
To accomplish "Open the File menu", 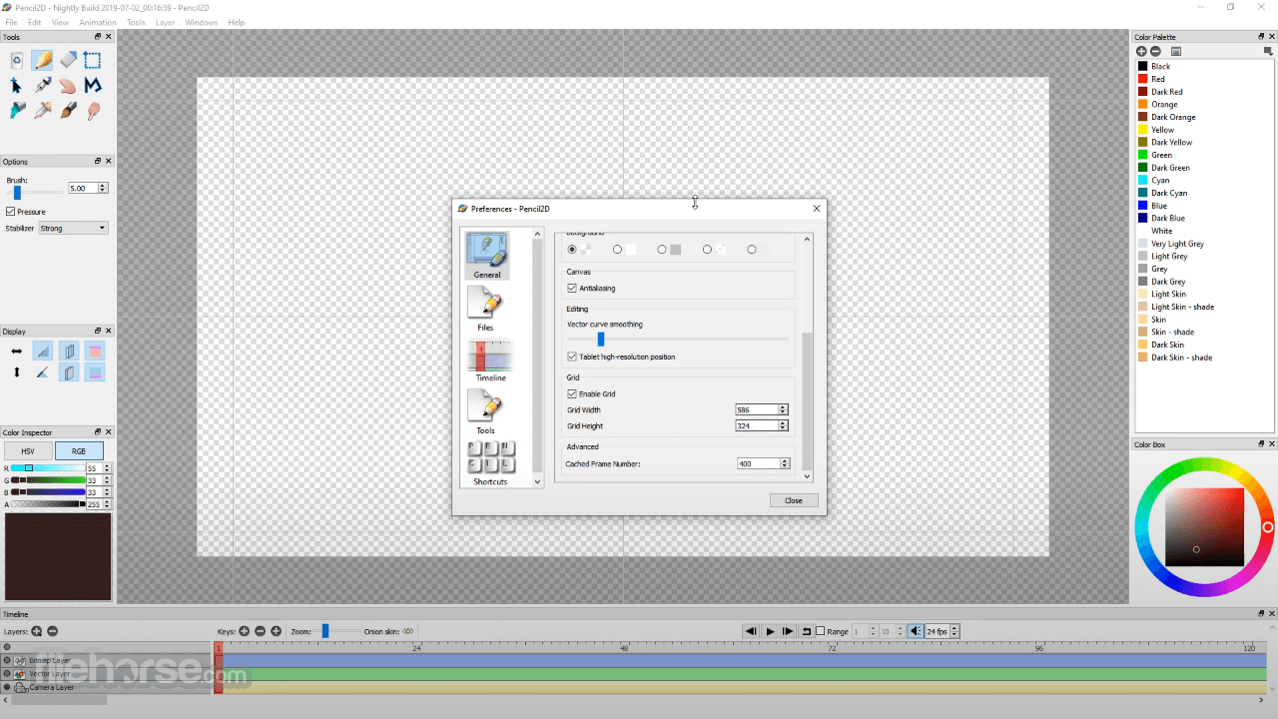I will pos(11,22).
